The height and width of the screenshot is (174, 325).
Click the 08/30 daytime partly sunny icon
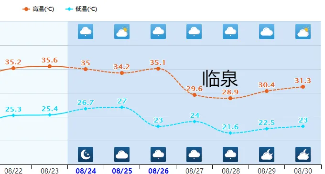303,31
